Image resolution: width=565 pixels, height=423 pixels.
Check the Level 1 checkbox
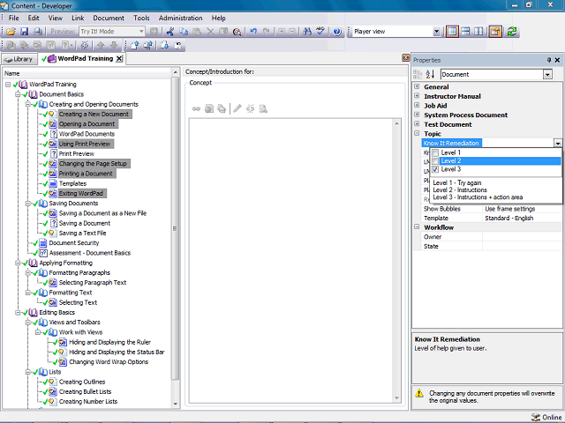pos(435,152)
